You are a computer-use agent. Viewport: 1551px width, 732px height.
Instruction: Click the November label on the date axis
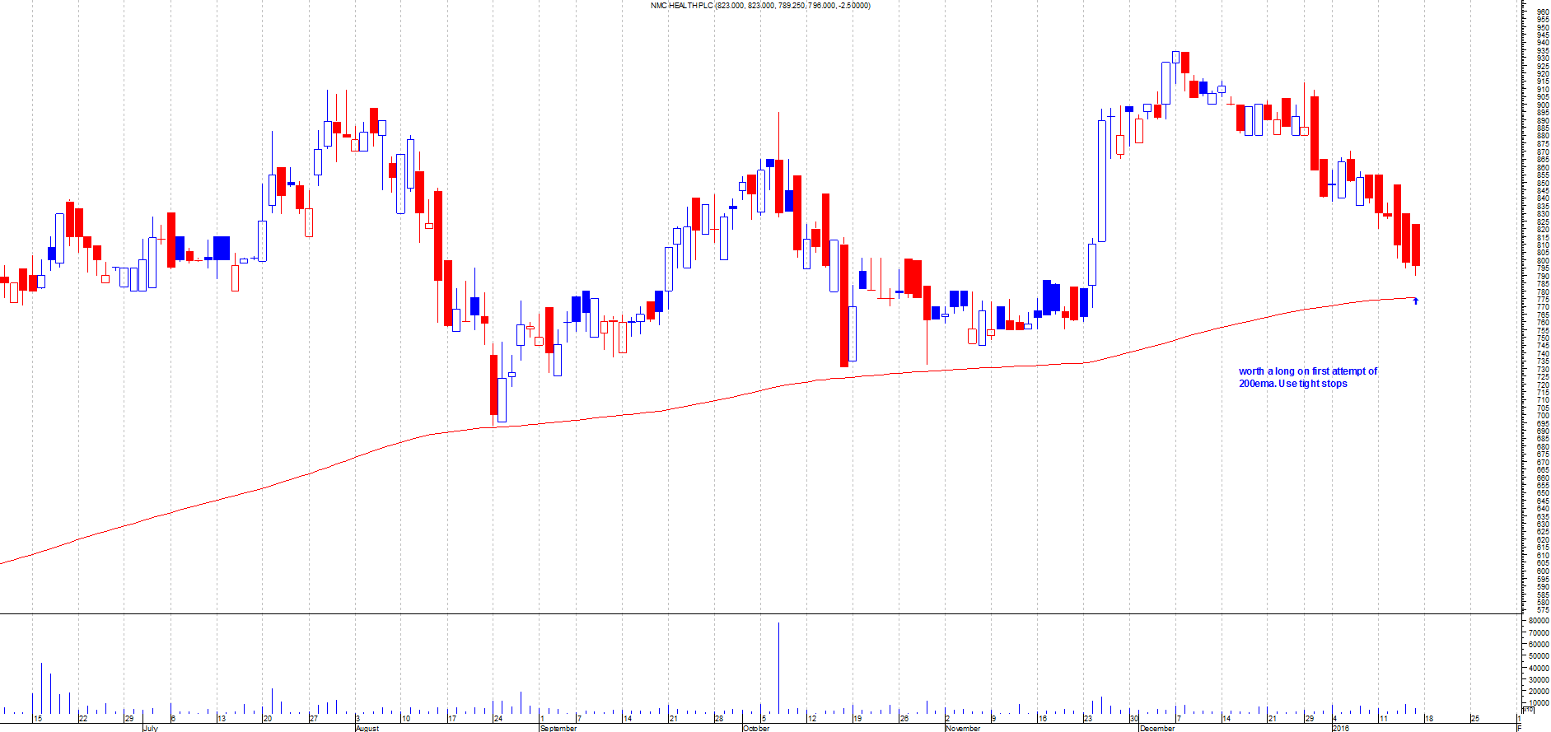963,728
